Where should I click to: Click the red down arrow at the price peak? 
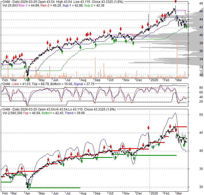pyautogui.click(x=175, y=2)
